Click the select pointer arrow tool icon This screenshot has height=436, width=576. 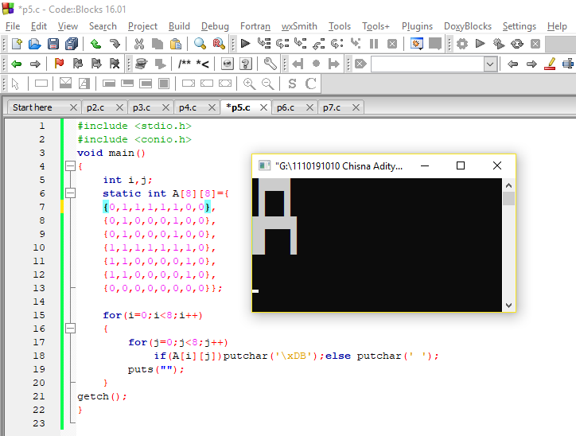pyautogui.click(x=15, y=84)
